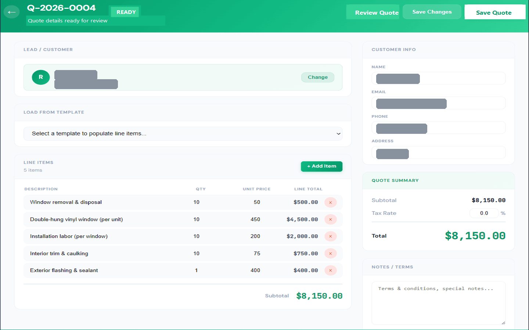Click the line items subtotal $8,150.00
The width and height of the screenshot is (529, 330).
[x=319, y=296]
